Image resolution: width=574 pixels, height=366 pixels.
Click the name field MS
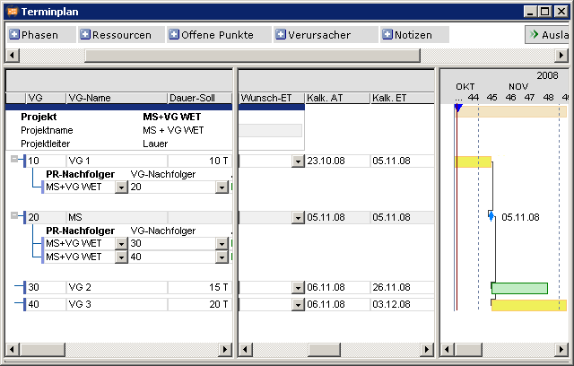point(117,218)
